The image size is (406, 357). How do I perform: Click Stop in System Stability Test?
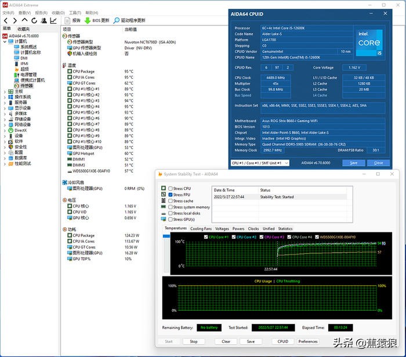[194, 341]
